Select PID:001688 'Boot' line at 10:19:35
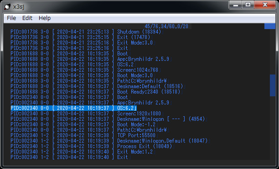 click(69, 54)
